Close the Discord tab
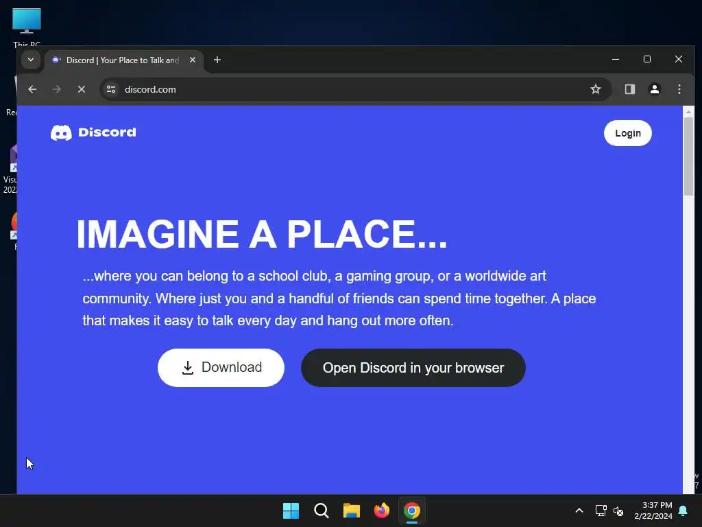This screenshot has width=702, height=527. tap(193, 60)
